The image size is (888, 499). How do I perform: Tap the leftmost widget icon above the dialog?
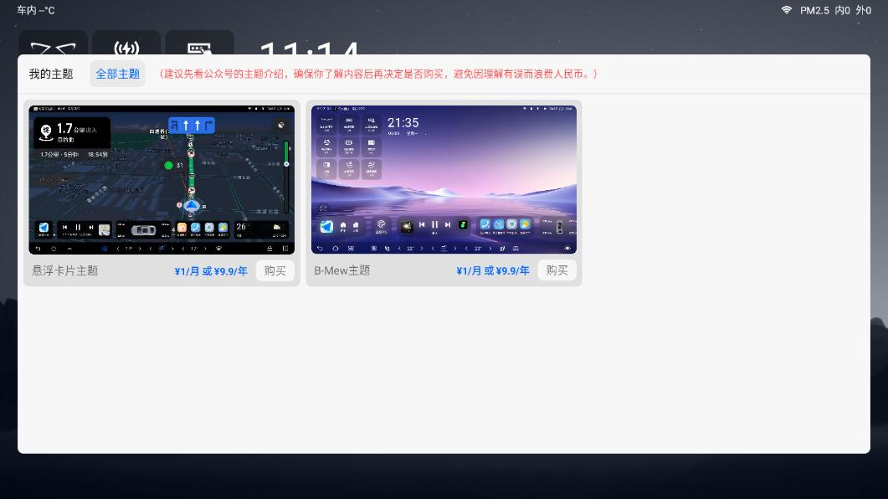[x=53, y=45]
